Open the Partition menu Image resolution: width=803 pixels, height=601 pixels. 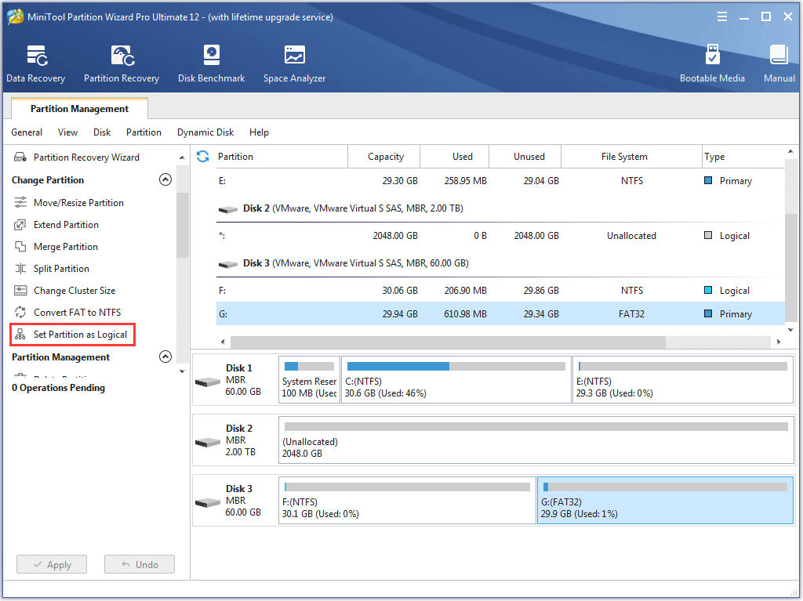point(144,132)
